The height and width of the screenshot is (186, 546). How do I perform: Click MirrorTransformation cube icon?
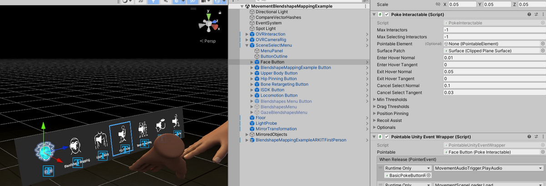coord(252,129)
